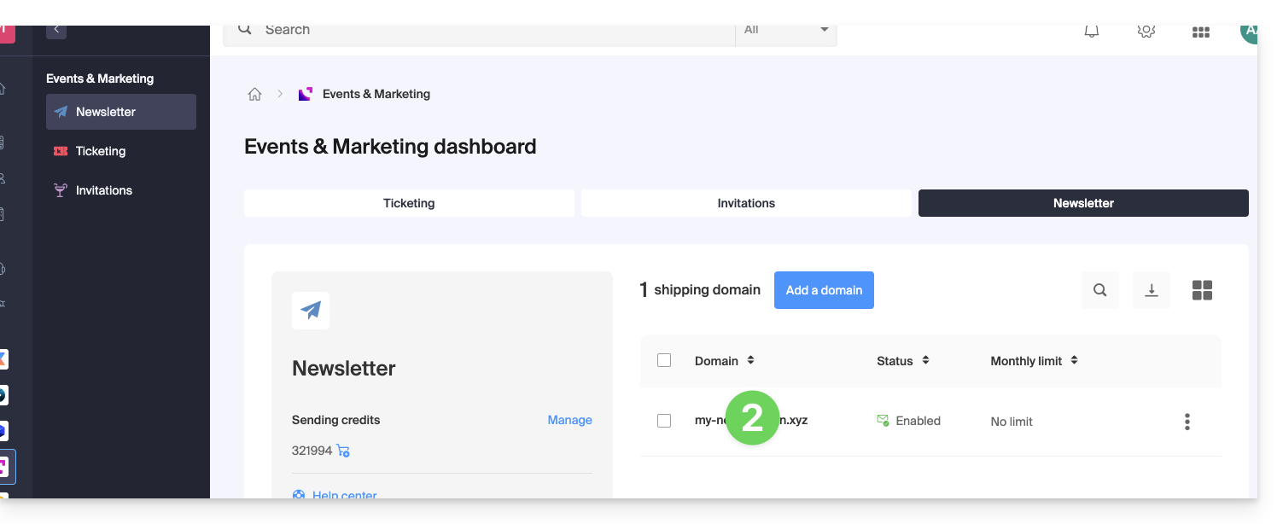Screen dimensions: 1283x524
Task: Open settings via gear icon
Action: click(x=1146, y=31)
